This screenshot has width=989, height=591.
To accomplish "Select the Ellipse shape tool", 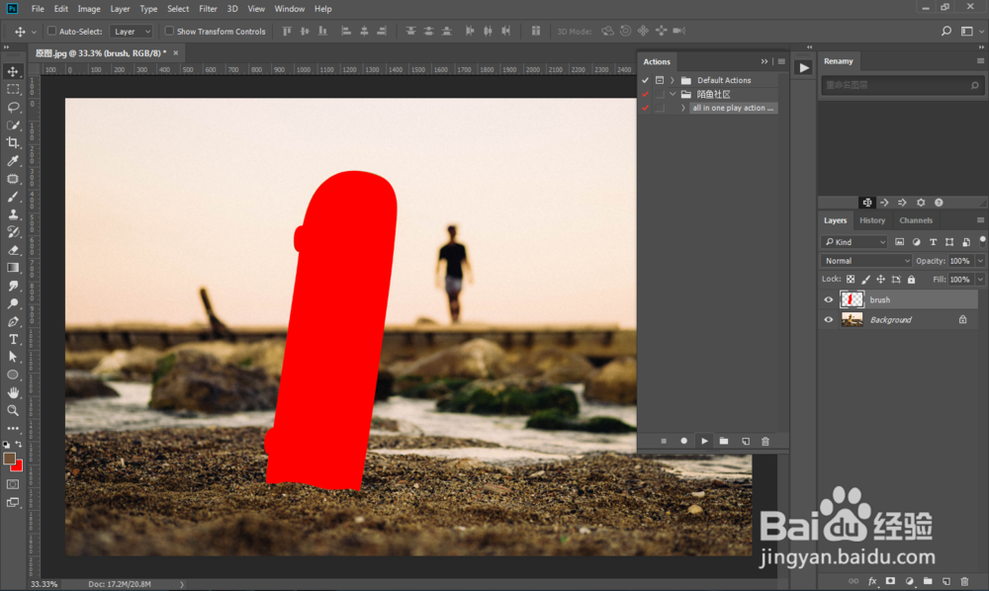I will (x=13, y=375).
